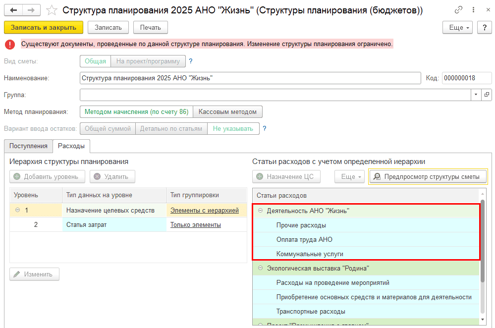Open the Группа field selection icon
495x328 pixels.
click(486, 95)
